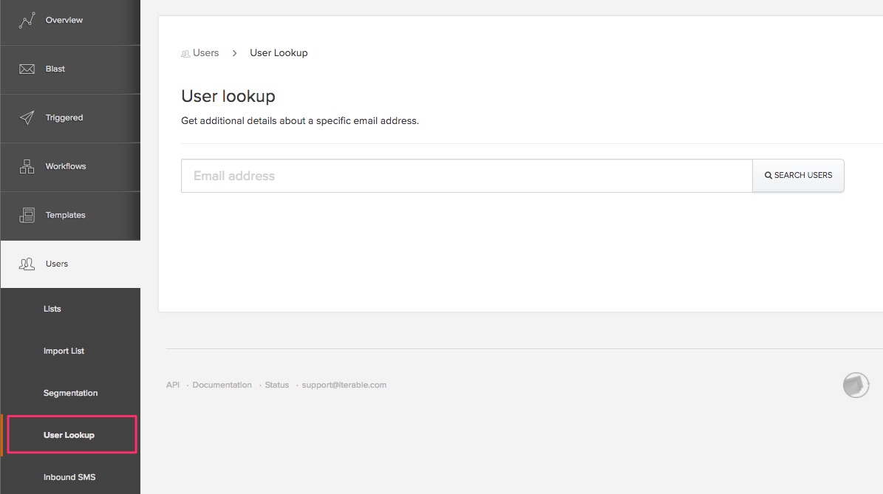Open the Workflows diagram icon
The width and height of the screenshot is (883, 494).
click(27, 166)
